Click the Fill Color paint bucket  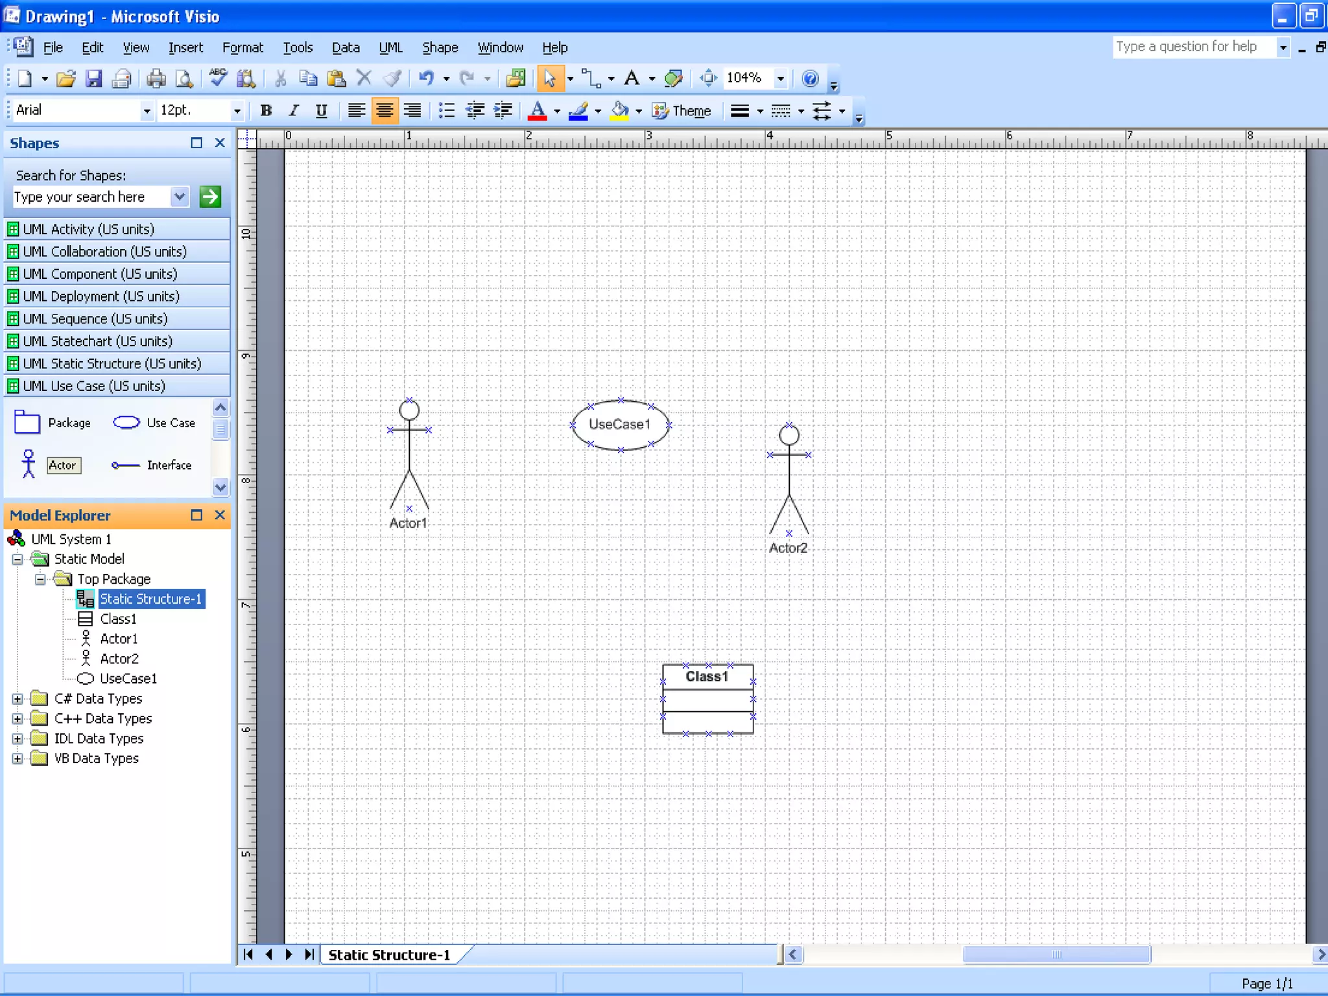tap(619, 111)
